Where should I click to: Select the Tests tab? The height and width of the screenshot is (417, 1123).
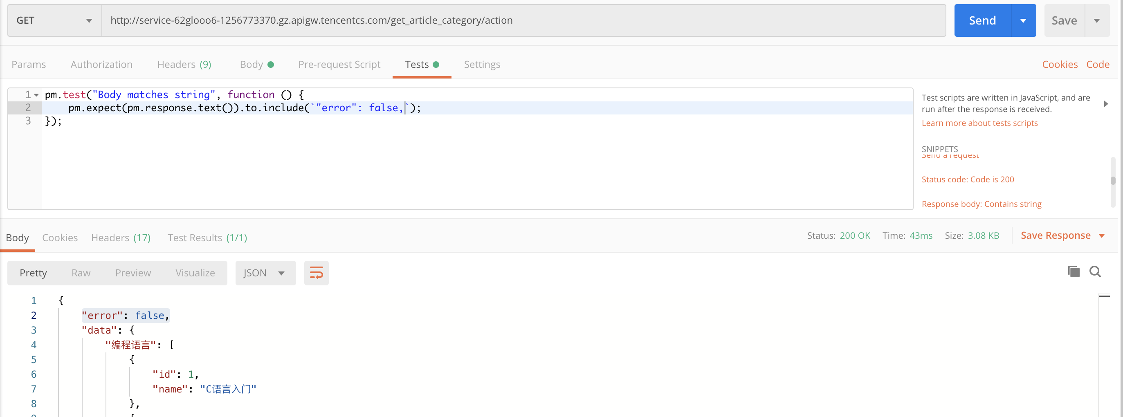point(422,65)
